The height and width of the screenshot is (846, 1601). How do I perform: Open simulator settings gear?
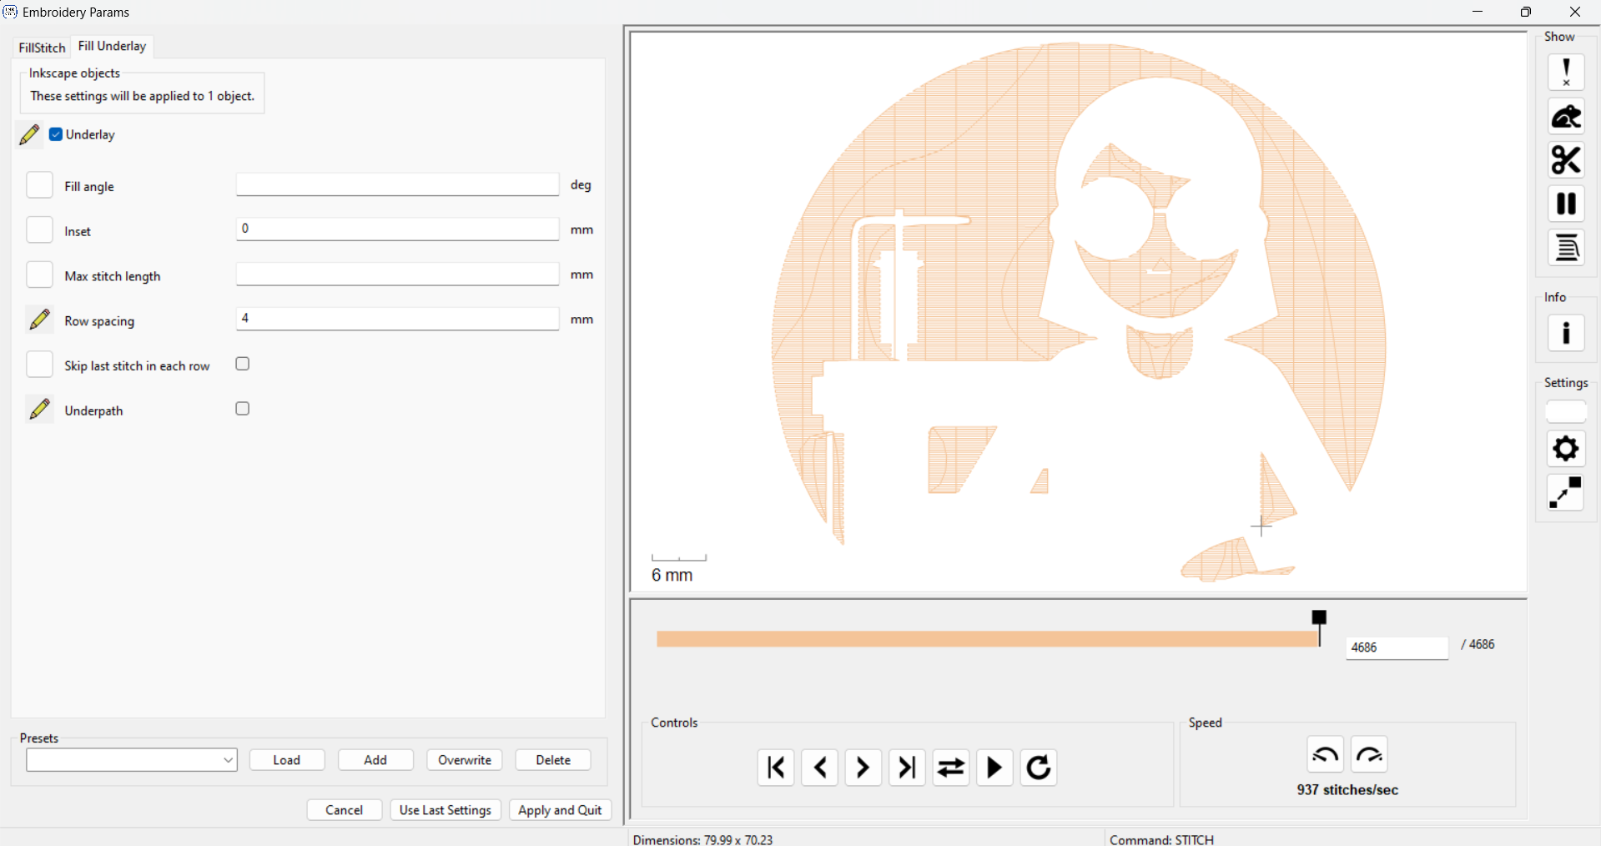[x=1566, y=449]
